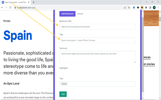
Task: Open the blue shield extension icon
Action: pyautogui.click(x=134, y=7)
